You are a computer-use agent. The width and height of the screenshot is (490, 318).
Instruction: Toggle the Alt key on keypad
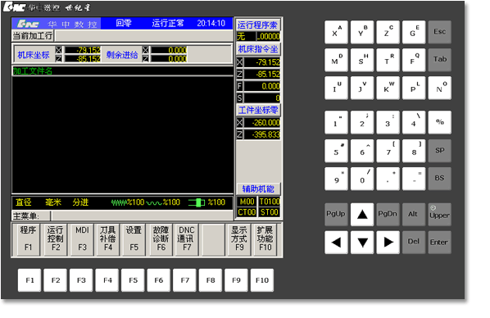[x=414, y=214]
